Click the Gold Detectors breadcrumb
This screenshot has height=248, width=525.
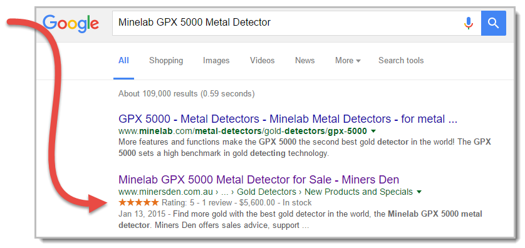pos(266,192)
